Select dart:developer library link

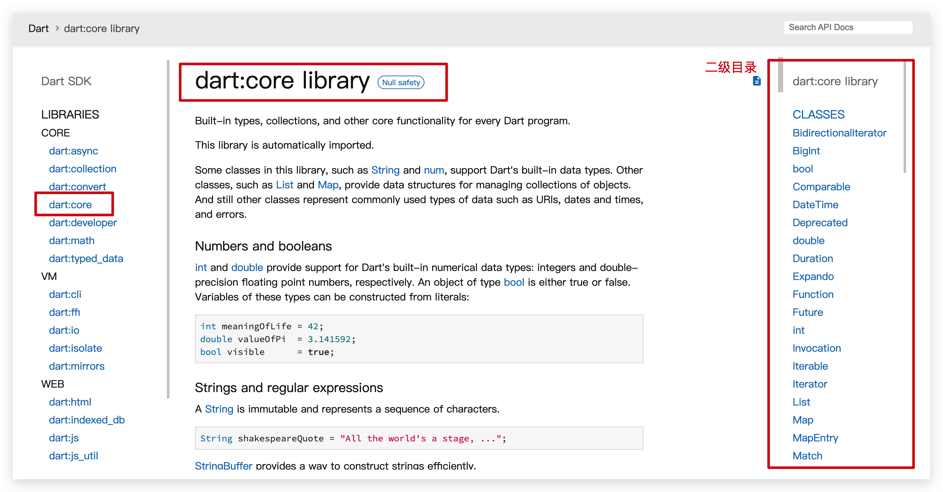[x=82, y=222]
